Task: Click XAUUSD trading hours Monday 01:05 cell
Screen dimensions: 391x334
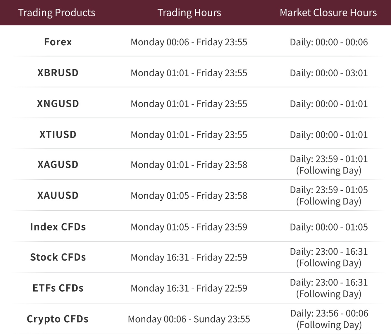Action: 189,196
